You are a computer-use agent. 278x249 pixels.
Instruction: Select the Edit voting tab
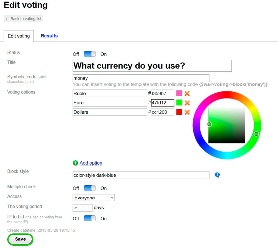(19, 36)
